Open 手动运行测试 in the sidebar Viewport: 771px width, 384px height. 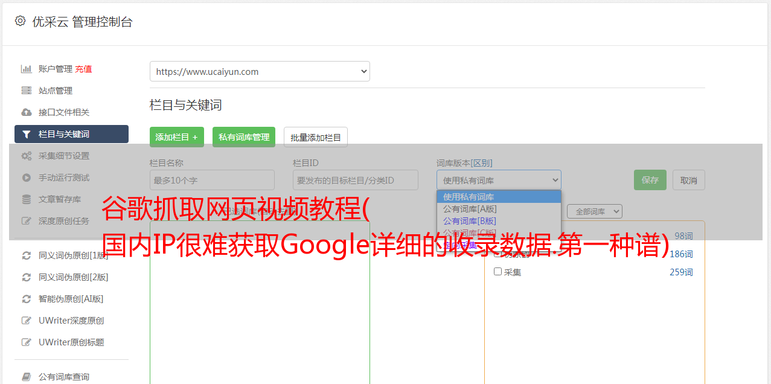64,178
